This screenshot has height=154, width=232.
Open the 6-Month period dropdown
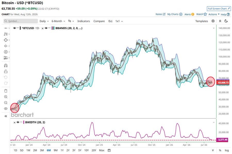[x=58, y=21]
